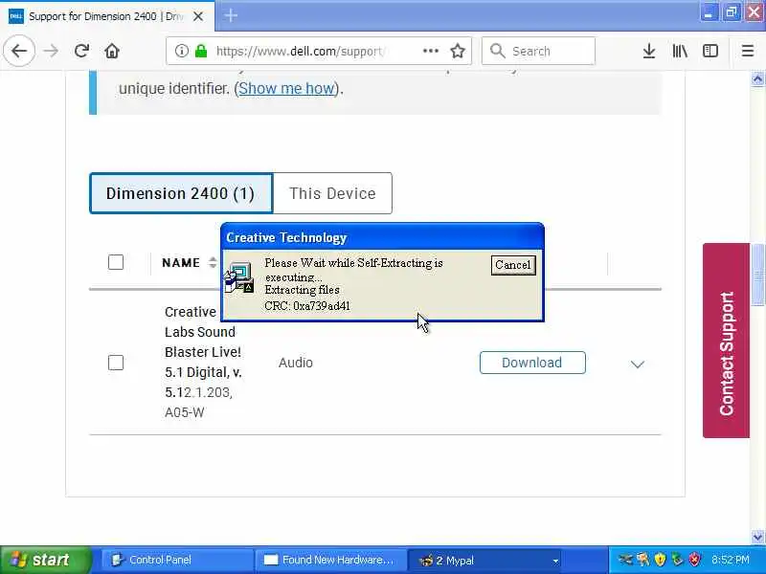The height and width of the screenshot is (574, 766).
Task: Click the Creative Technology dialog title bar
Action: 382,237
